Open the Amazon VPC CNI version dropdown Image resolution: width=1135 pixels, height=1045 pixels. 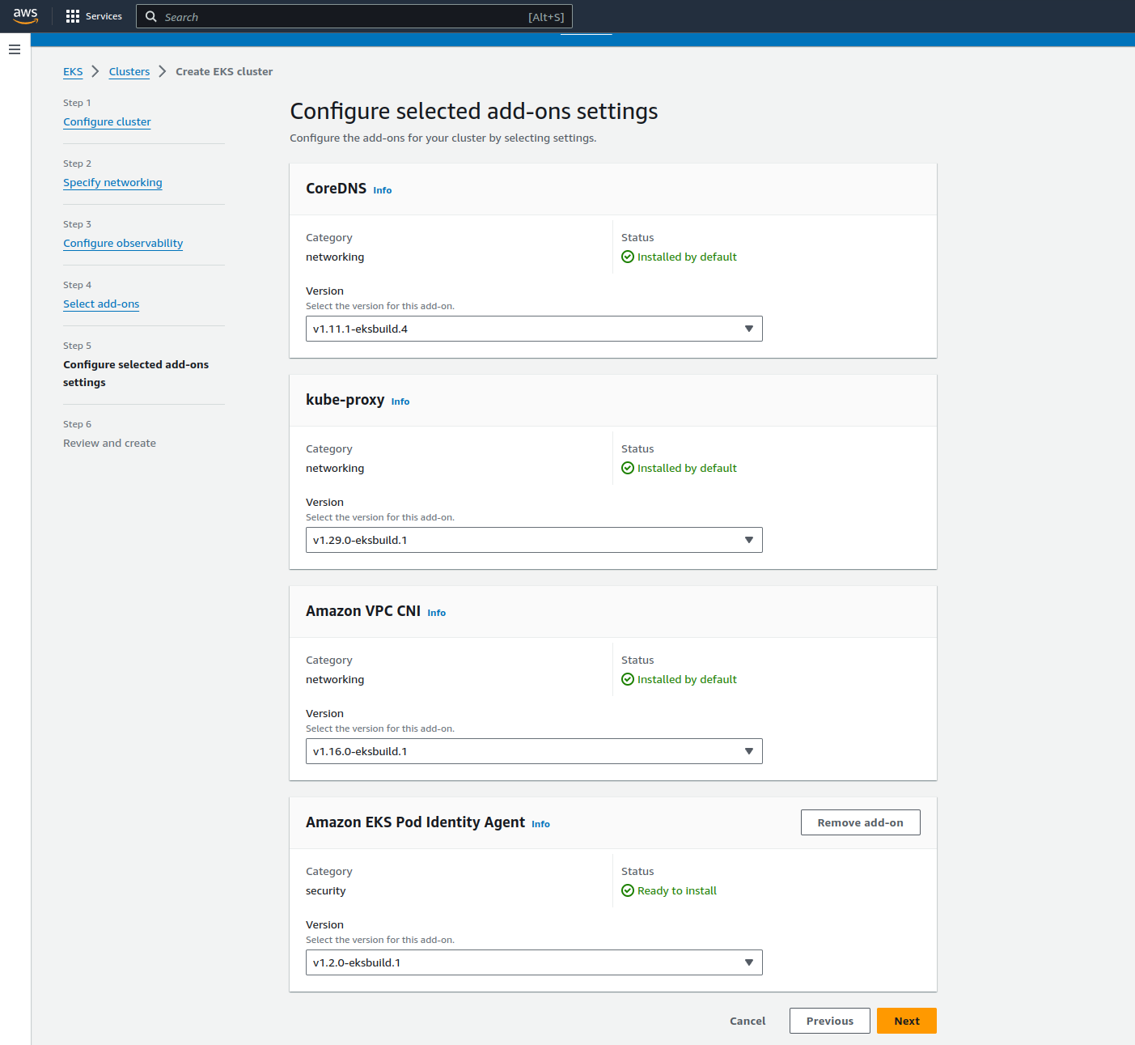point(534,751)
